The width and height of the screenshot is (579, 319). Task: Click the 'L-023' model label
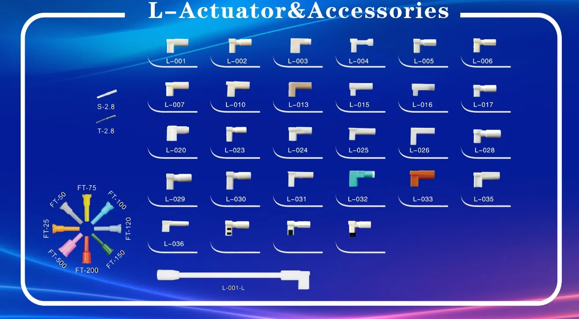pyautogui.click(x=235, y=150)
